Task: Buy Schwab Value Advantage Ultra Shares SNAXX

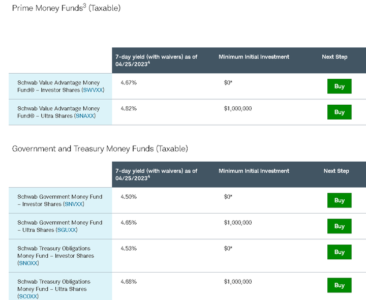Action: tap(339, 112)
